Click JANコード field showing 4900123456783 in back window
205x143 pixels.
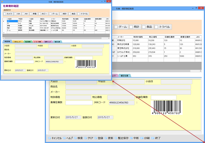pos(122,103)
